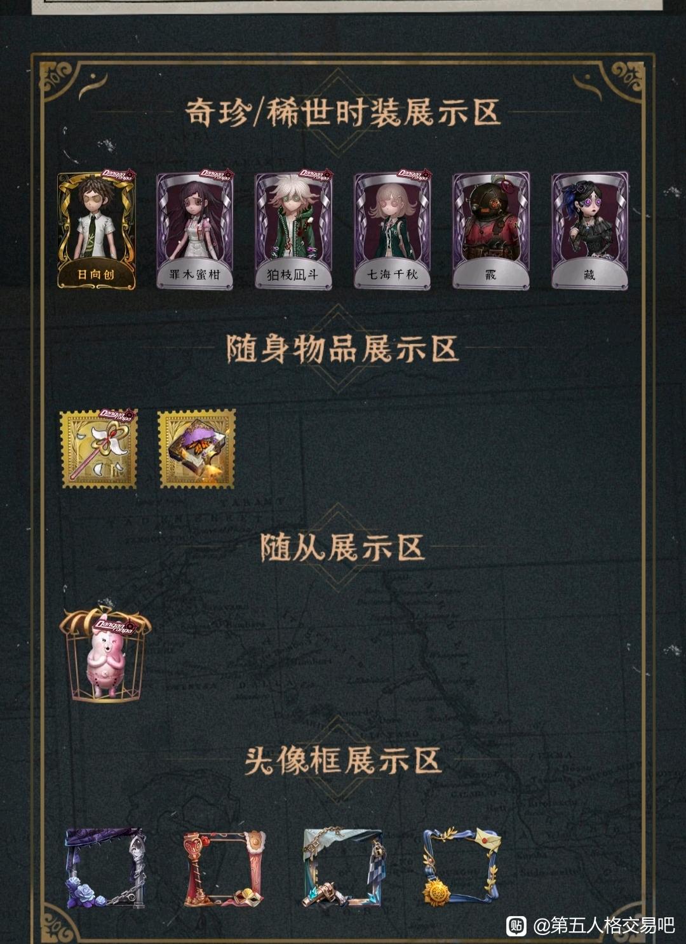Open the 罪木蜜柑 costume card

pyautogui.click(x=195, y=231)
